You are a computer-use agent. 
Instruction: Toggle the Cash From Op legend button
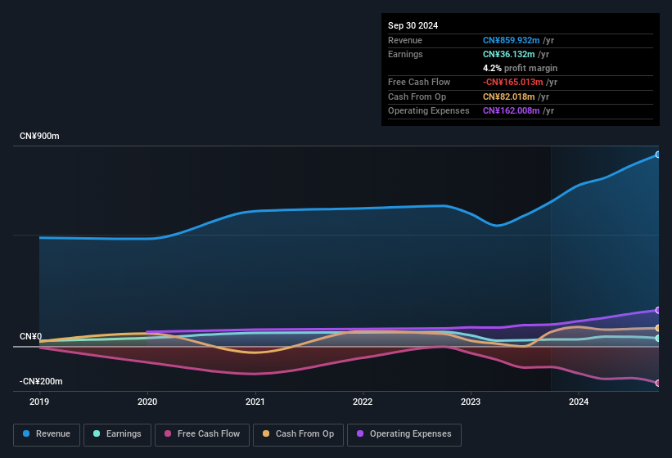tap(298, 434)
